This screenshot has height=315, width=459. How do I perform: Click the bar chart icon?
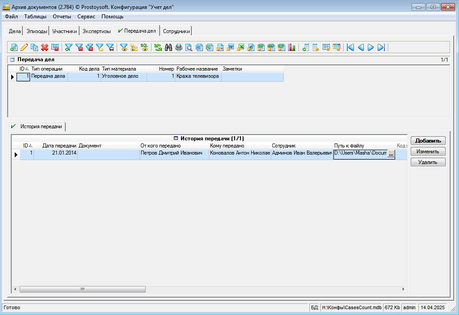[x=292, y=47]
